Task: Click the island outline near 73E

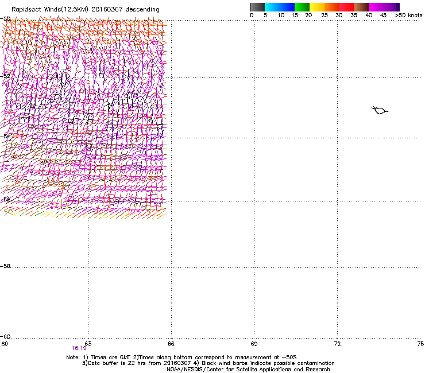Action: (x=380, y=110)
